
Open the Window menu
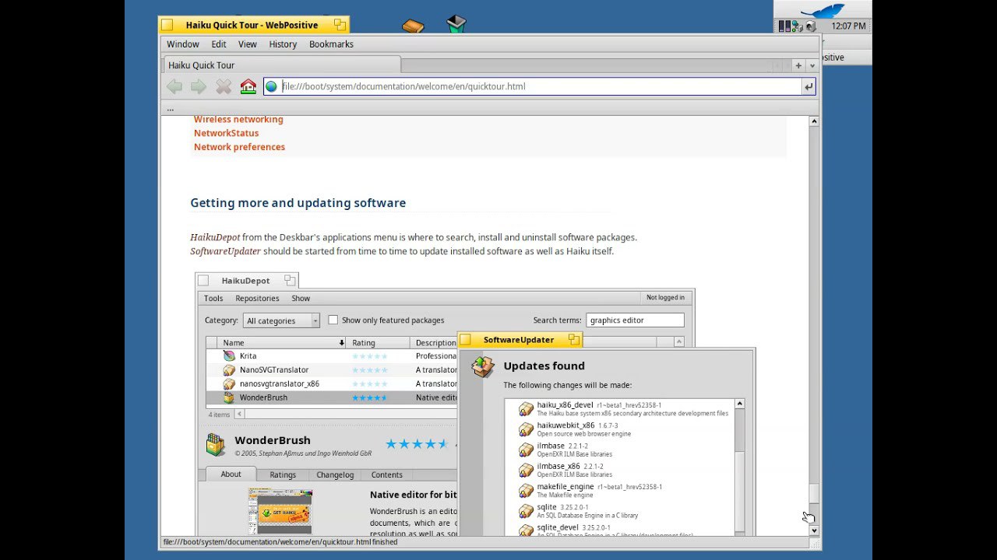183,44
